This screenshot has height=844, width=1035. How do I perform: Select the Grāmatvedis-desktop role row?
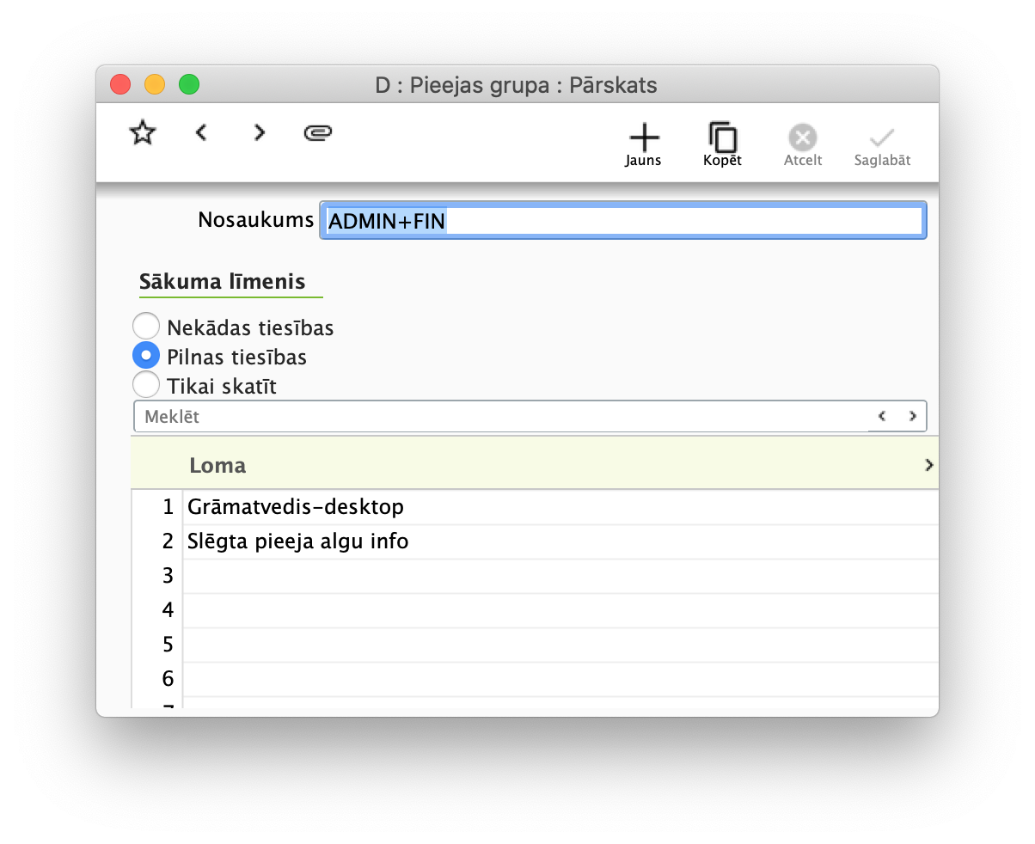296,506
